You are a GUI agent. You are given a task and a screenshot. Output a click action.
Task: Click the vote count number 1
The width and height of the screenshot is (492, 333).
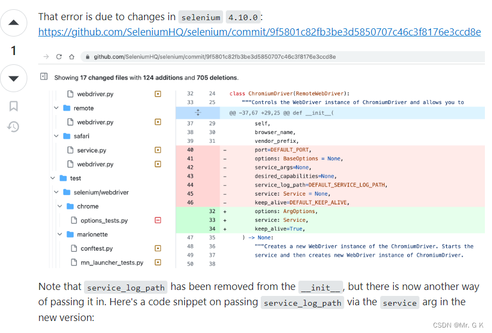14,51
